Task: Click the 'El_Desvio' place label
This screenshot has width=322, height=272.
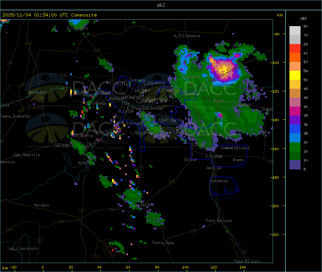Action: click(x=83, y=135)
